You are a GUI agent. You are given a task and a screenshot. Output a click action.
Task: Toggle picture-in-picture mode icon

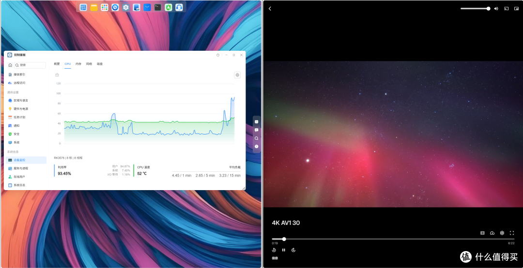click(516, 9)
